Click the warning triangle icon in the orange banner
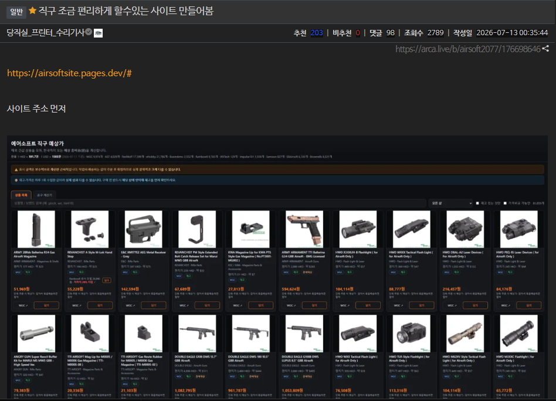 [16, 169]
